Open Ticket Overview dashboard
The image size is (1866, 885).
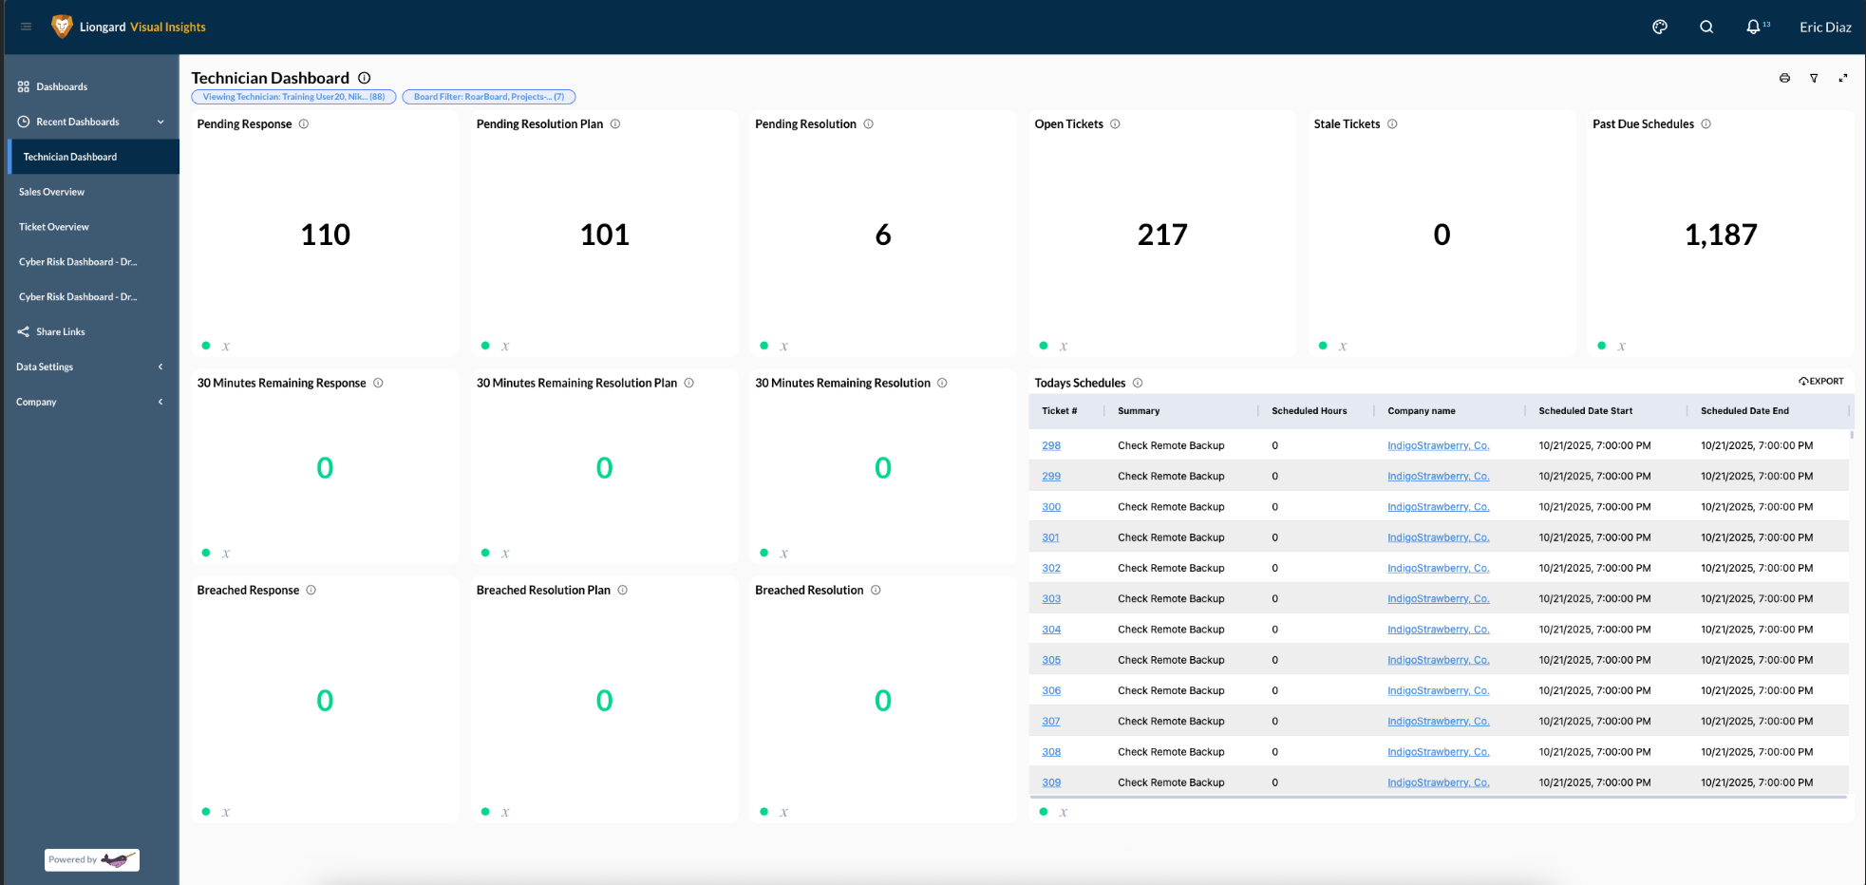coord(54,227)
